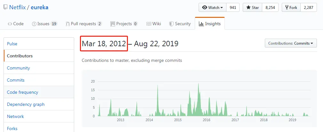Viewport: 323px width, 132px height.
Task: Open Forks in the sidebar
Action: coord(39,128)
